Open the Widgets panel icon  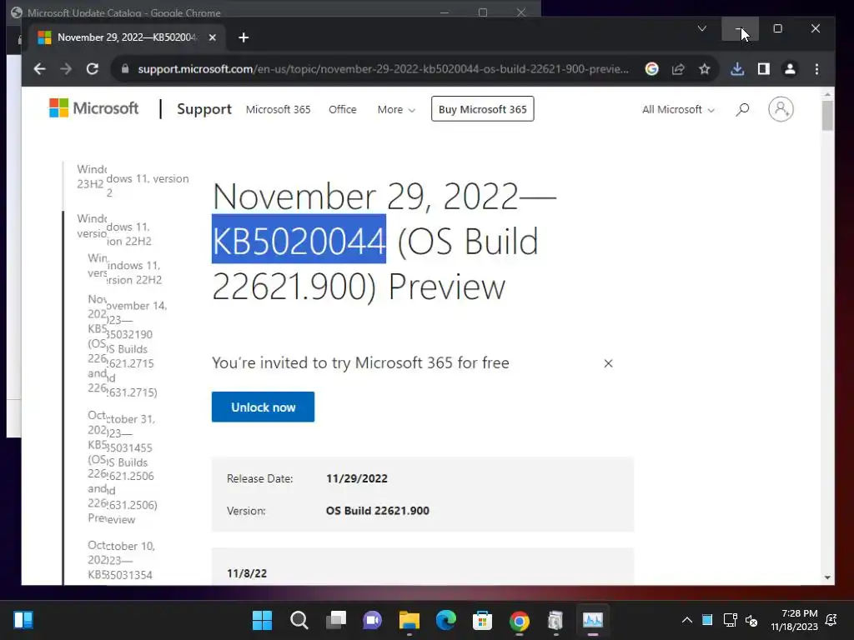click(23, 620)
